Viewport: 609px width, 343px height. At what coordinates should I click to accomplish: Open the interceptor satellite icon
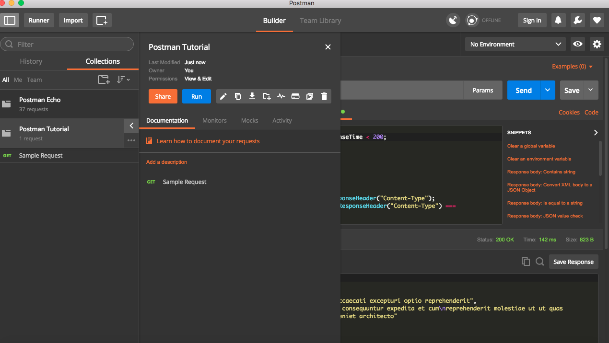click(x=453, y=20)
